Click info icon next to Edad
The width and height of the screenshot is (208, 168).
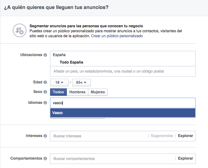(x=45, y=82)
